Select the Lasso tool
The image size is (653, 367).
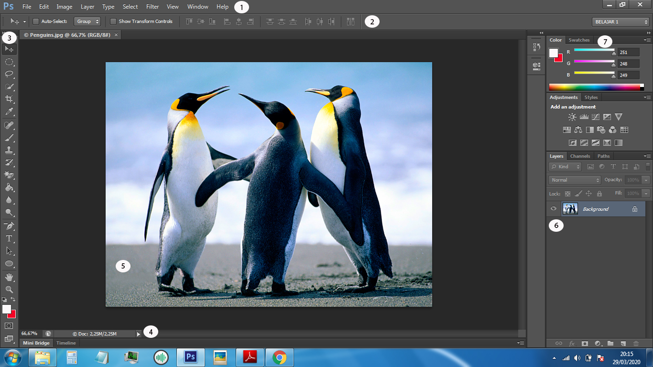point(9,74)
